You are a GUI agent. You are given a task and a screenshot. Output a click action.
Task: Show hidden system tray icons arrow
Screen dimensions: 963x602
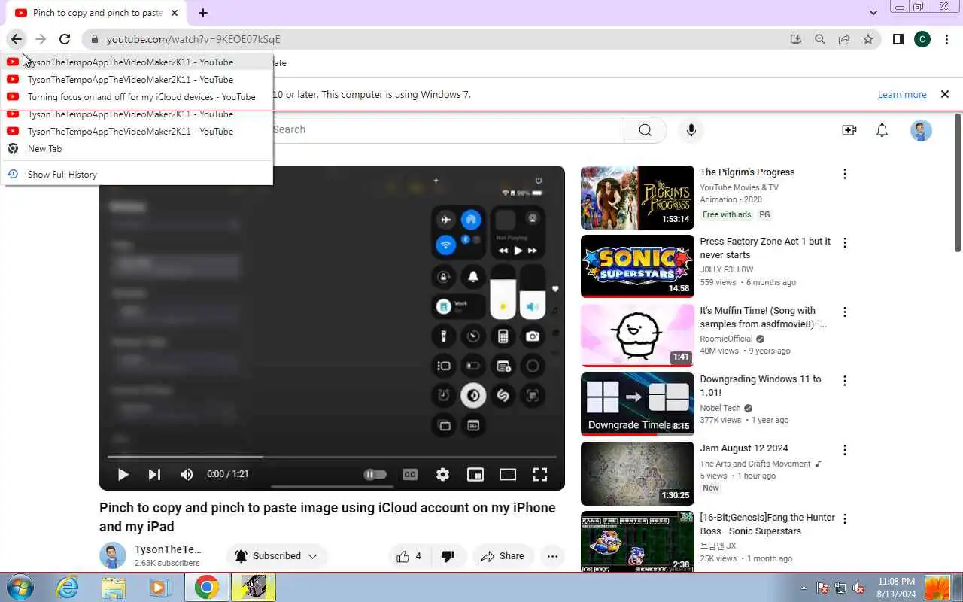pyautogui.click(x=804, y=588)
